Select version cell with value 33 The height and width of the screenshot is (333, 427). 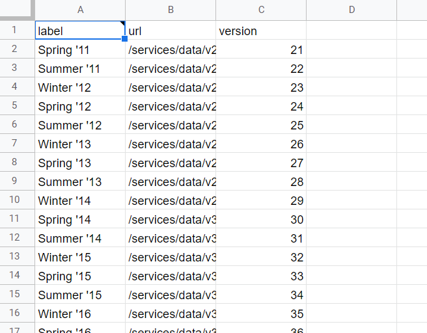pyautogui.click(x=261, y=275)
